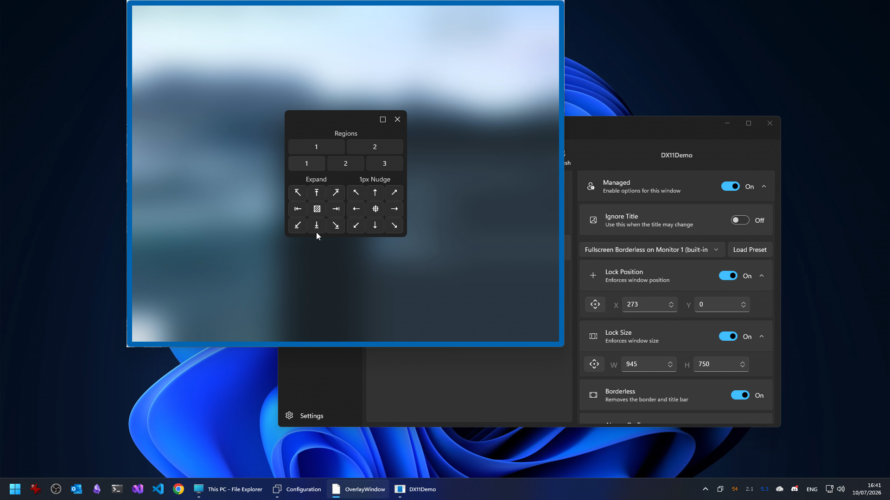Open the Discord tray icon
This screenshot has height=500, width=890.
[x=795, y=489]
